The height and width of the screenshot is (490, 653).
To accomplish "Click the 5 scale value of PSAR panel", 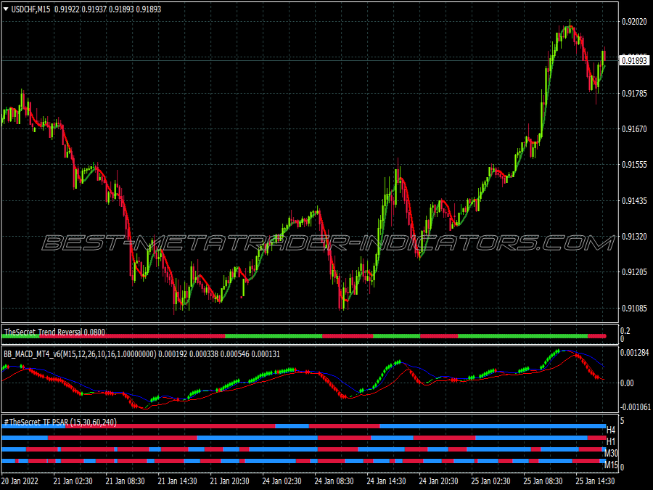I will point(623,421).
